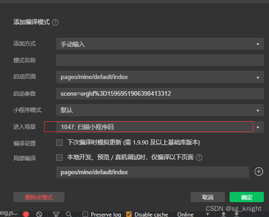Enable 下次编译时模拟更新 checkbox

click(x=59, y=143)
